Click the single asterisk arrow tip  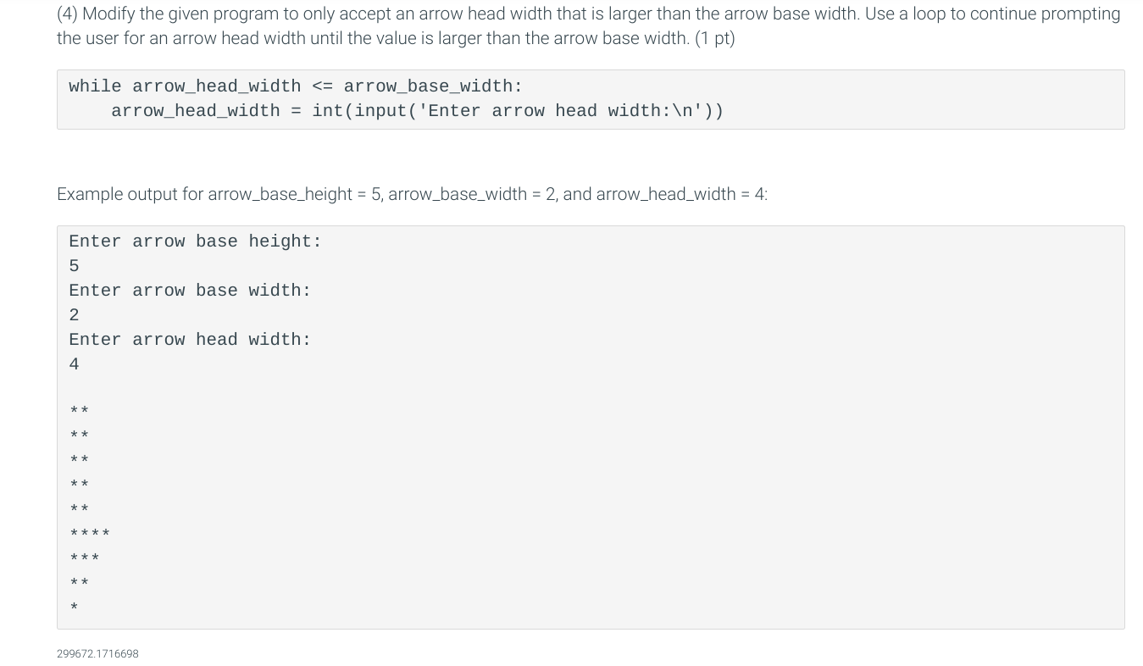[x=74, y=608]
